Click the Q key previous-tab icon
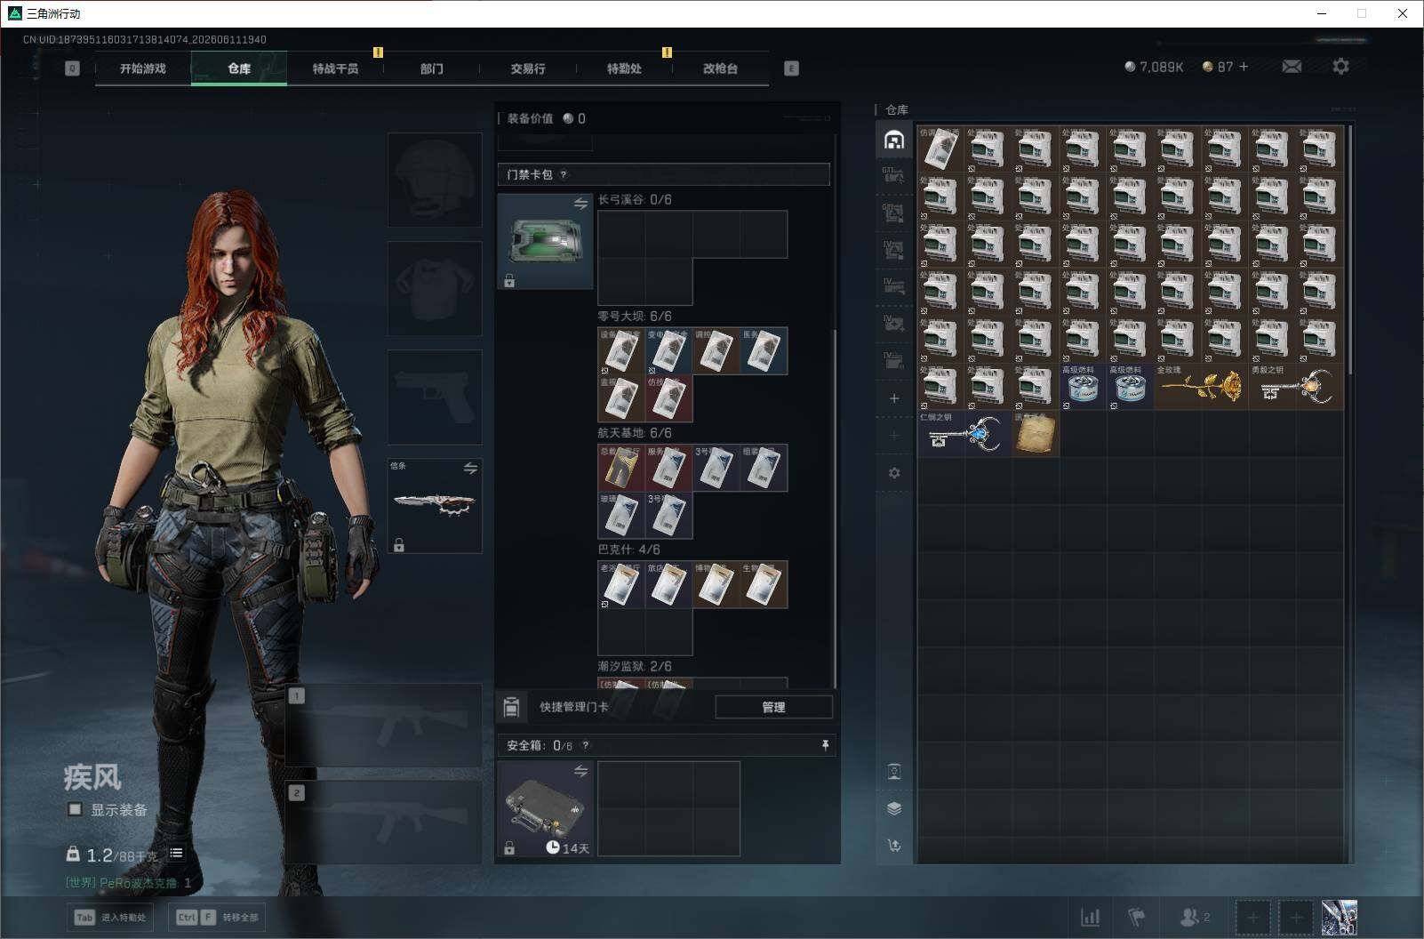This screenshot has height=939, width=1424. [72, 68]
